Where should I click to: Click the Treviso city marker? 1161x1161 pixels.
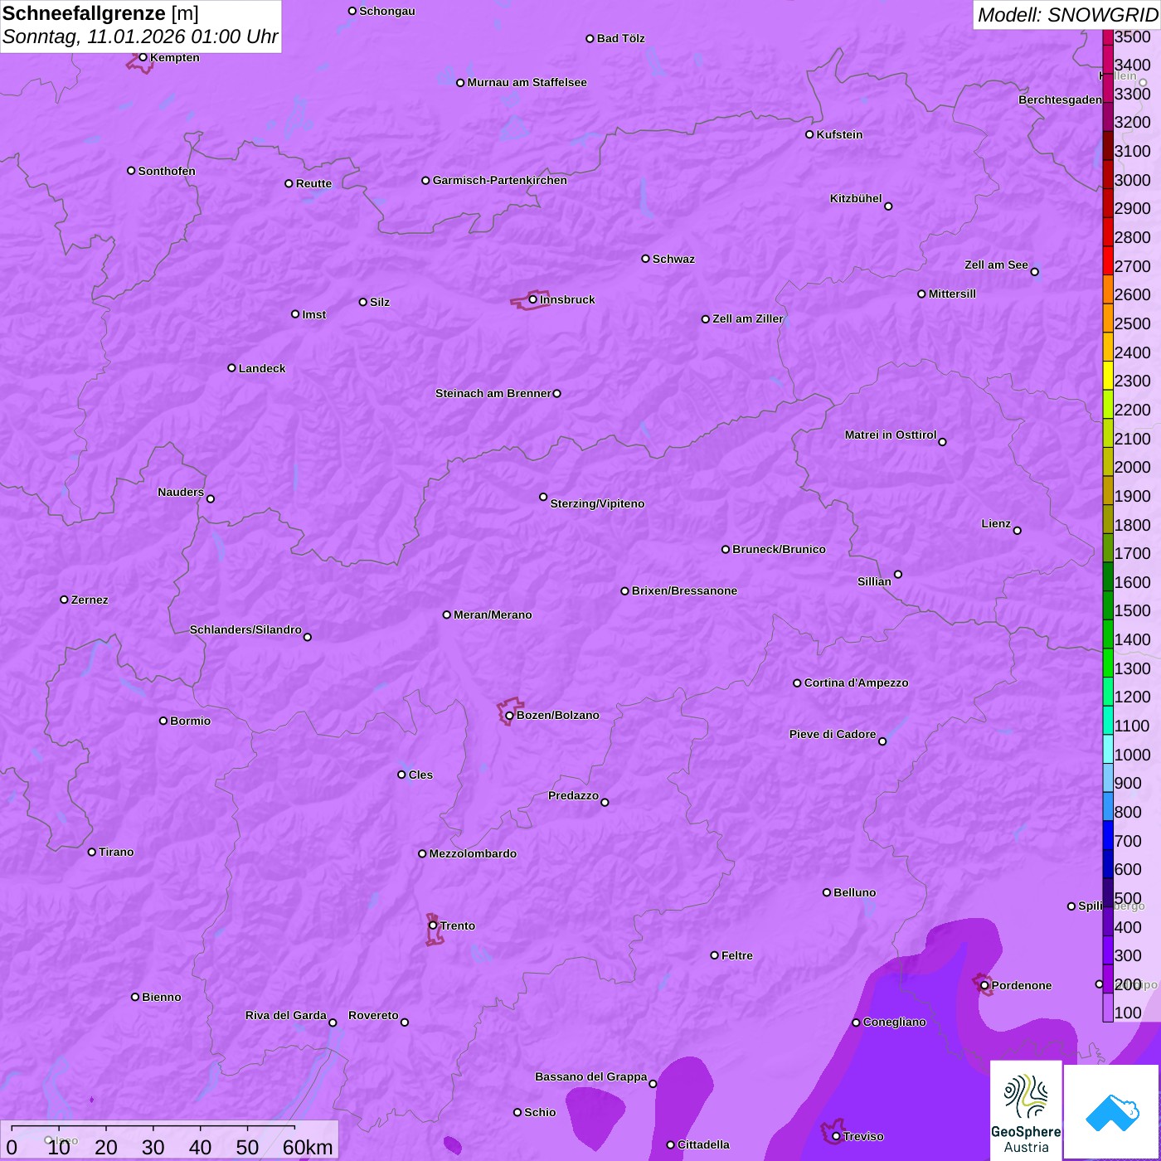click(836, 1136)
